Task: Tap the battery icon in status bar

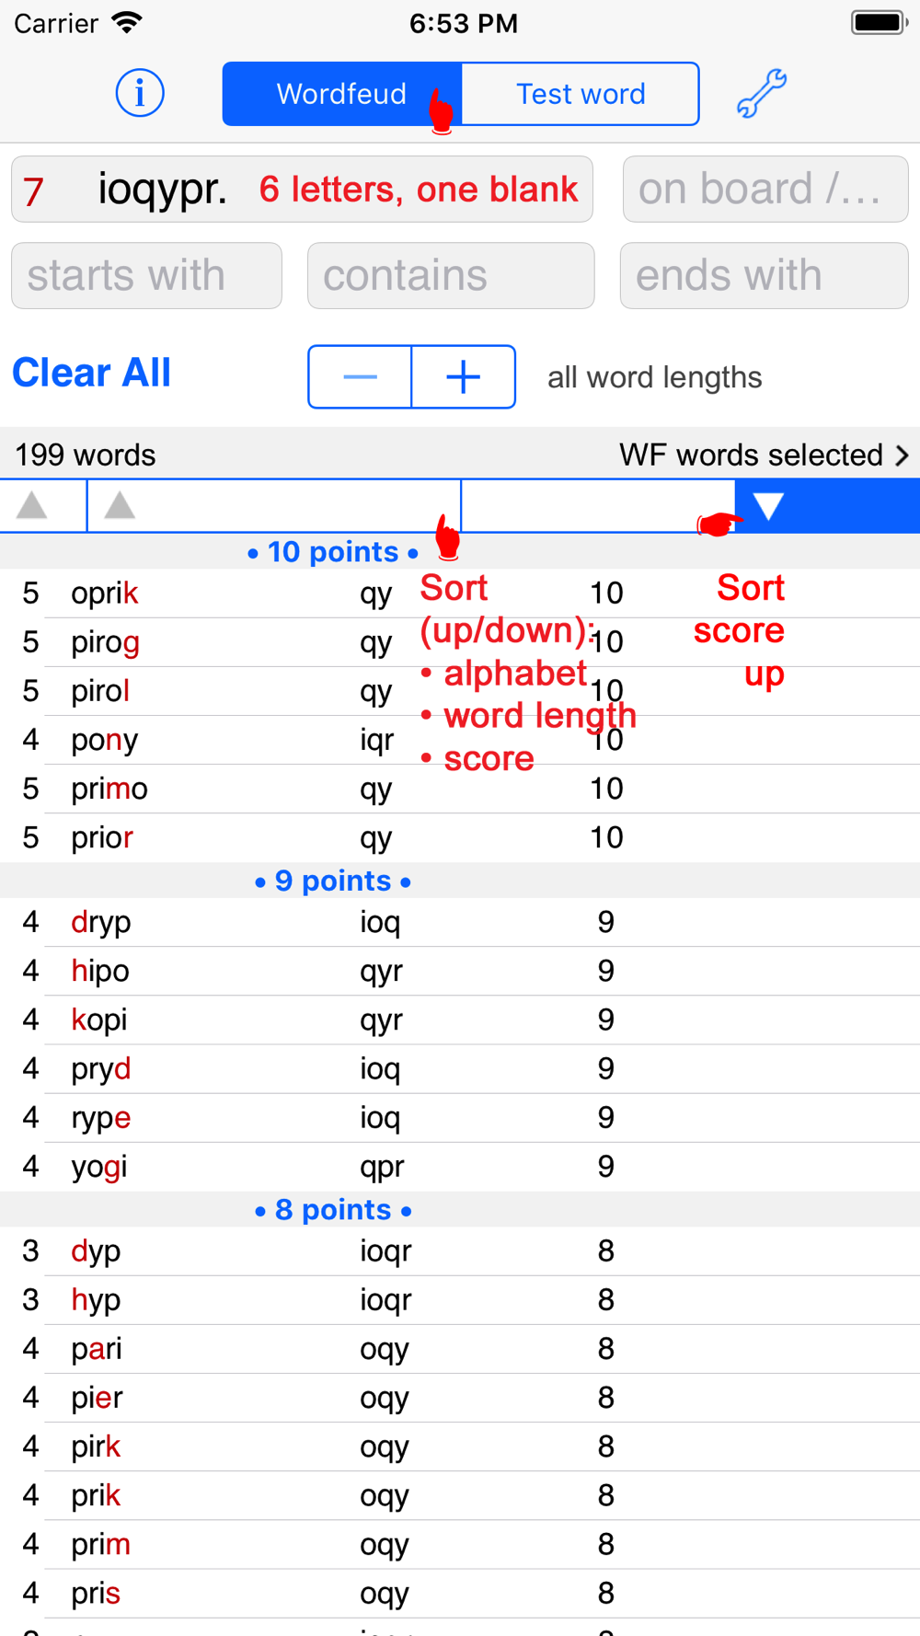Action: [x=880, y=23]
